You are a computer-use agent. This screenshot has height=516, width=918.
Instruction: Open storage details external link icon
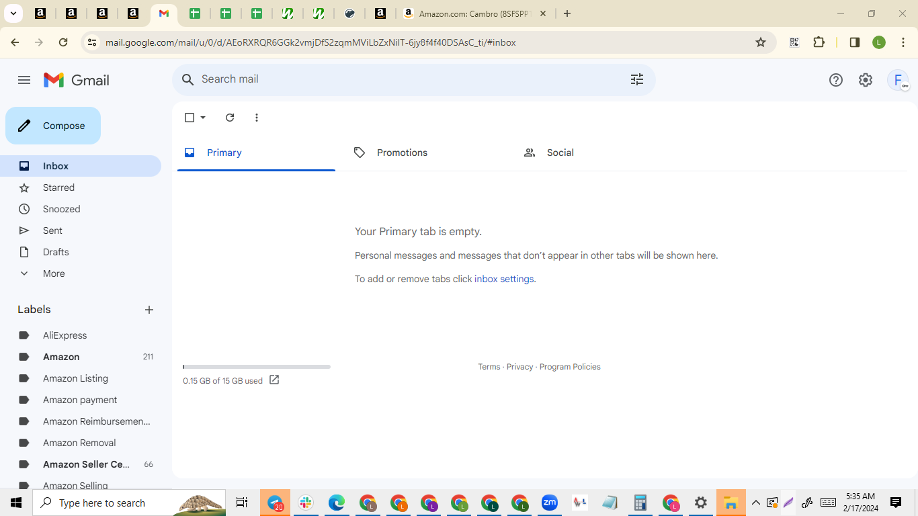pyautogui.click(x=274, y=380)
